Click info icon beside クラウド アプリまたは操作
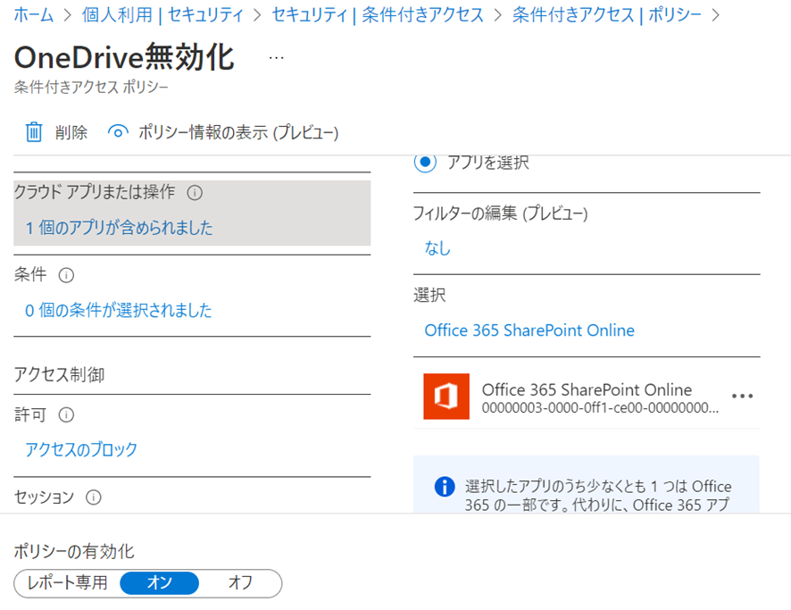 point(195,193)
